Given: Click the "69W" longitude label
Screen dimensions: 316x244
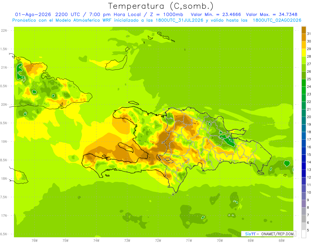Looking at the screenshot, I should [x=251, y=241].
